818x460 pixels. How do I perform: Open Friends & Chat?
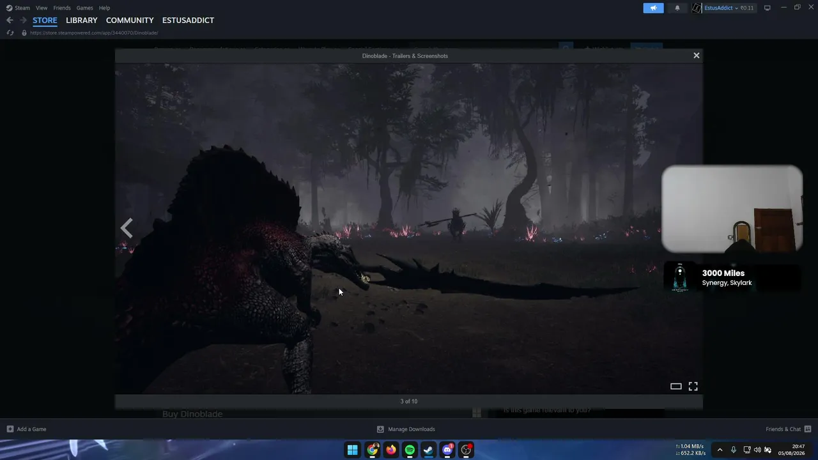click(x=789, y=429)
